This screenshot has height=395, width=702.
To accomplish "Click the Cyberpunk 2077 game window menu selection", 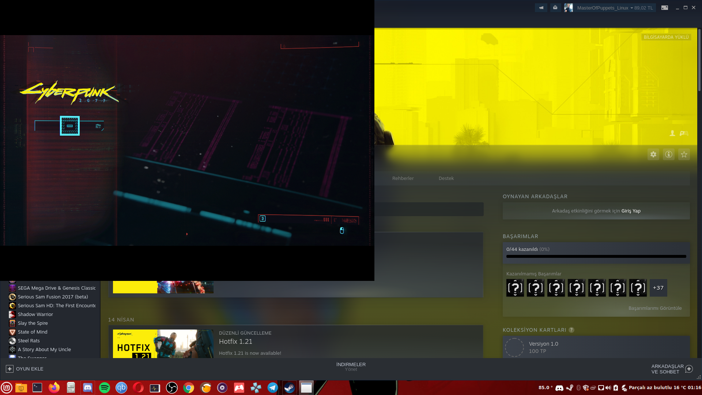I will [x=70, y=126].
